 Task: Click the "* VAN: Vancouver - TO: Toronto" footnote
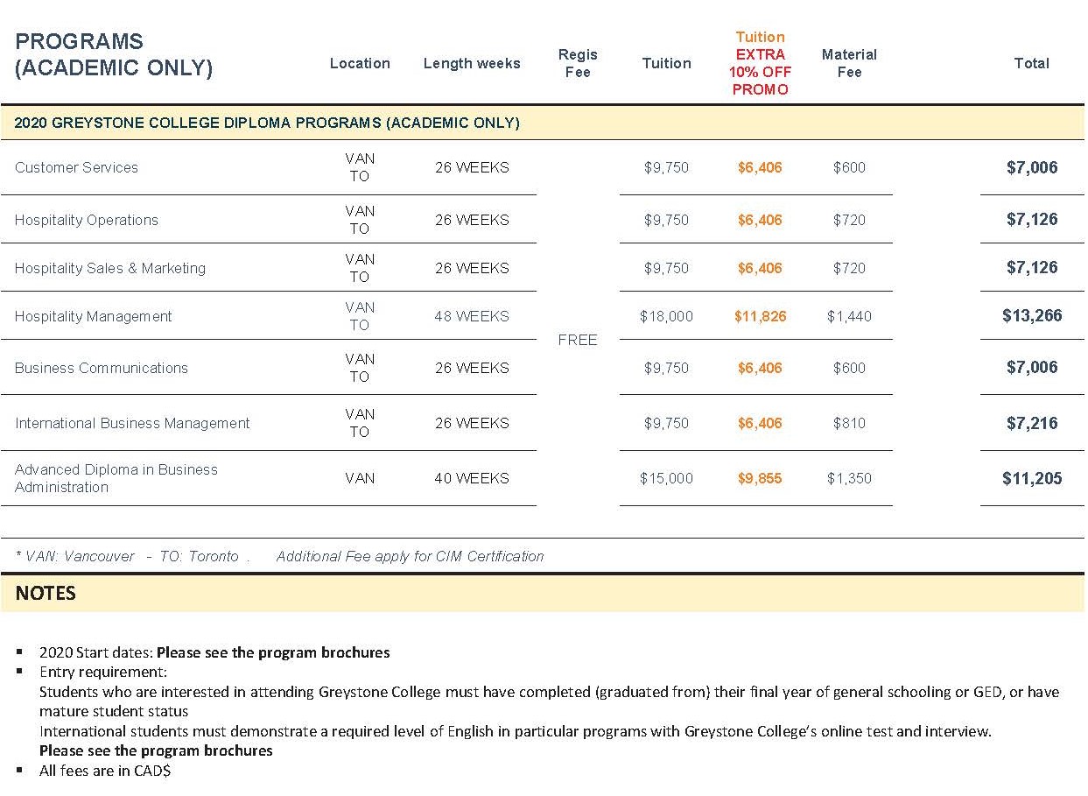tap(128, 556)
